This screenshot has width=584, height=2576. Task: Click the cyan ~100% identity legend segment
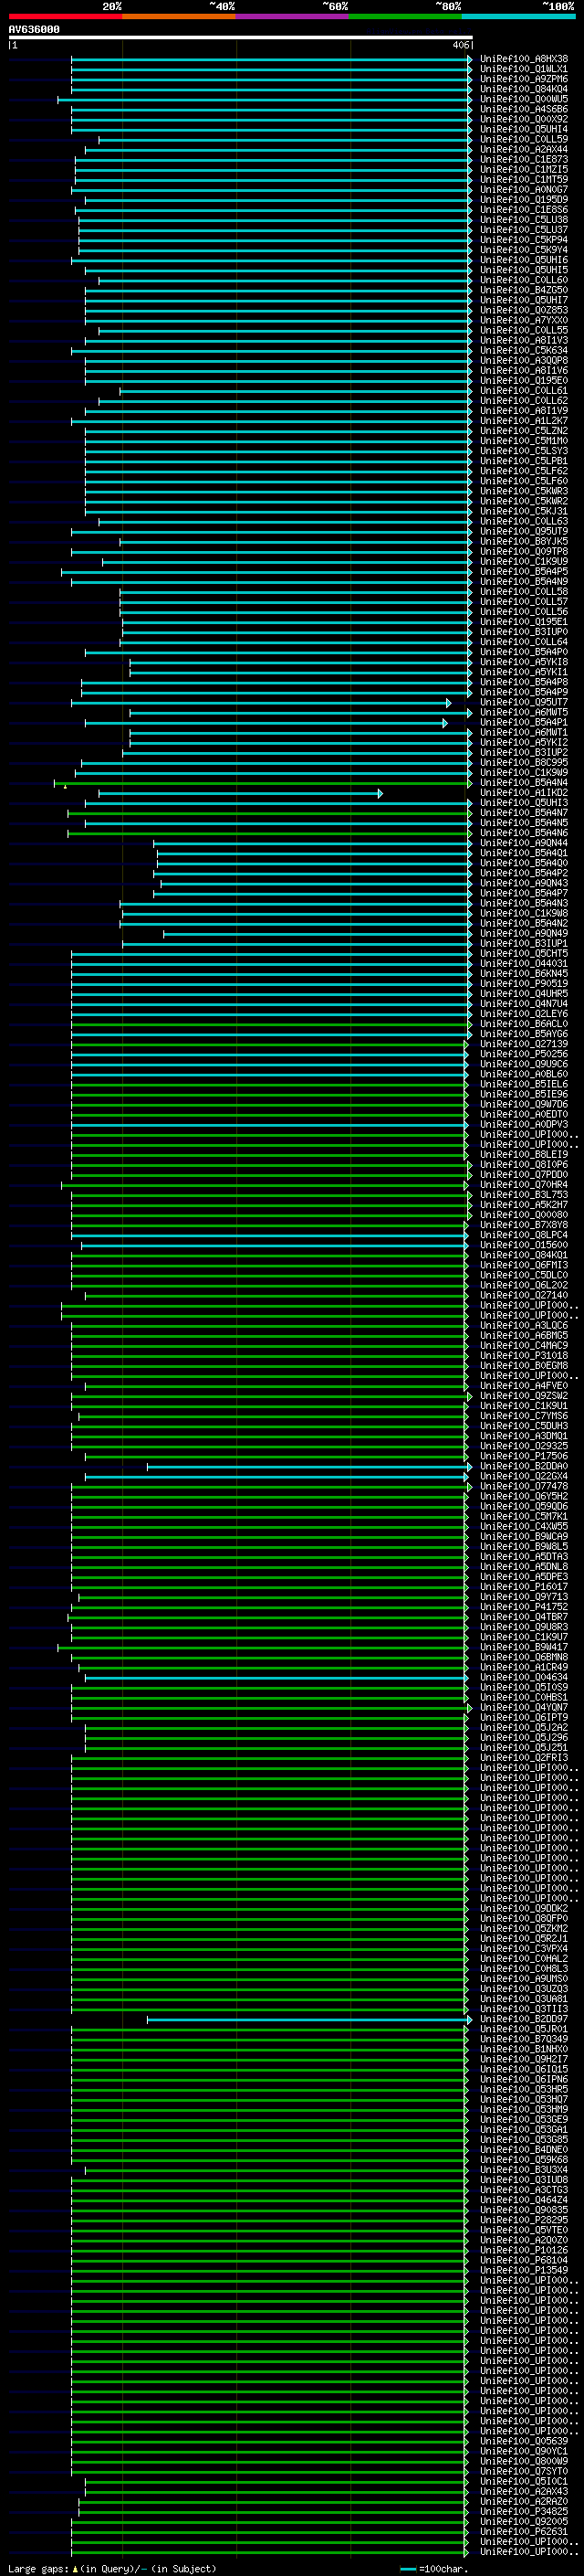[519, 16]
